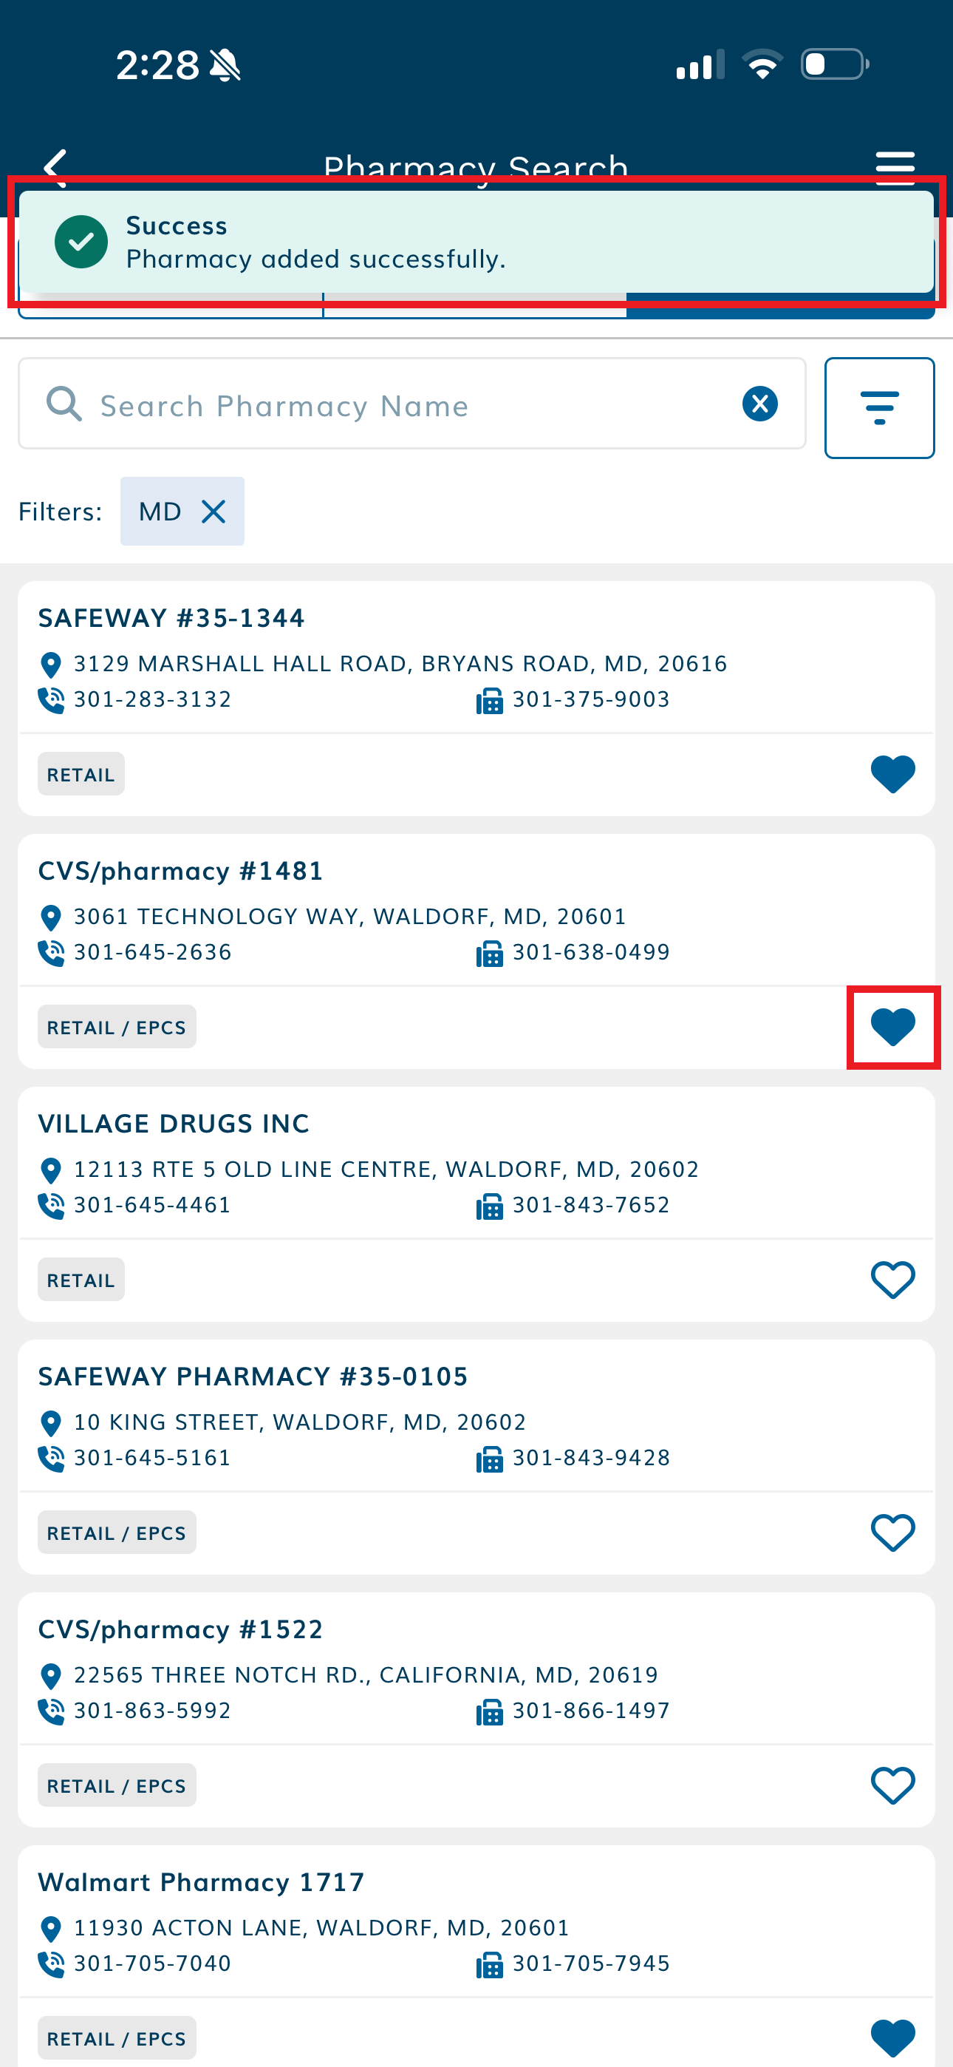
Task: Tap the search magnifier icon
Action: [x=64, y=404]
